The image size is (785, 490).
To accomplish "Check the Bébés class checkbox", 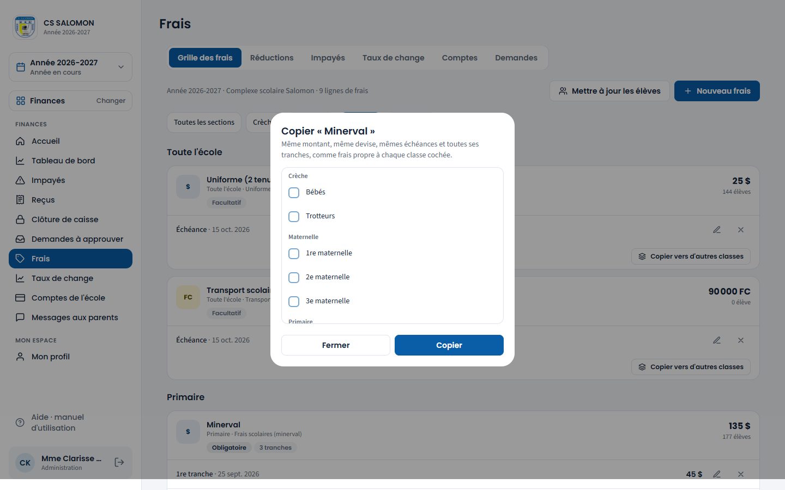I will [x=294, y=192].
